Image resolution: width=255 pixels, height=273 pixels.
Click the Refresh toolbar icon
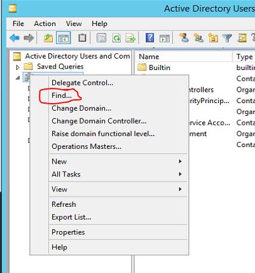tap(116, 38)
